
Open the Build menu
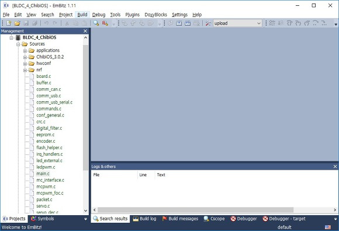coord(82,15)
